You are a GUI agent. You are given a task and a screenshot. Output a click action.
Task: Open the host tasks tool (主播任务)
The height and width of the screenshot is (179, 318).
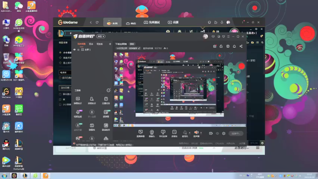pyautogui.click(x=106, y=101)
